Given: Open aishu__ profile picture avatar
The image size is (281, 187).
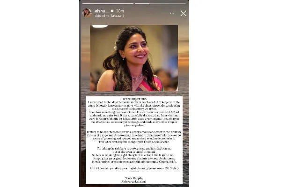Looking at the screenshot, I should (87, 13).
